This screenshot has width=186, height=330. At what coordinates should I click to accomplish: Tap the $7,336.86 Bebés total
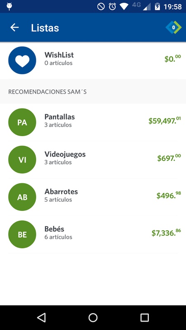(166, 233)
